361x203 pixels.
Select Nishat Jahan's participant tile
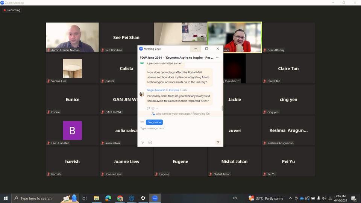coord(235,161)
